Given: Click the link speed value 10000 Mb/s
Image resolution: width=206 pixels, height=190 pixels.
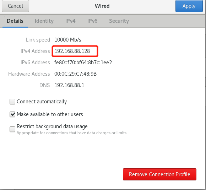Looking at the screenshot, I should pyautogui.click(x=68, y=40).
